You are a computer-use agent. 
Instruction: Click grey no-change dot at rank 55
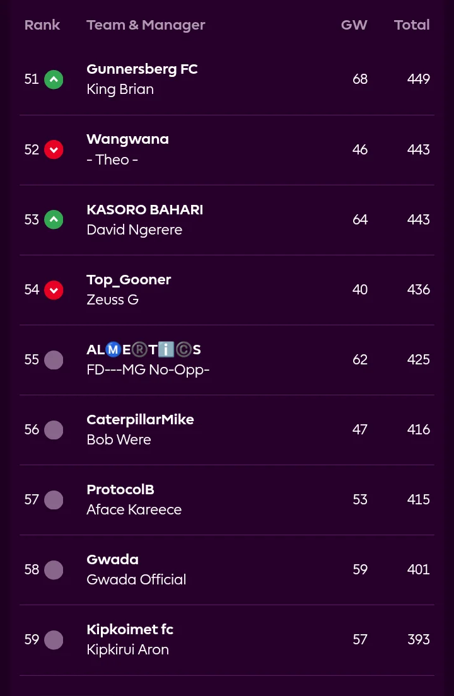pos(54,360)
